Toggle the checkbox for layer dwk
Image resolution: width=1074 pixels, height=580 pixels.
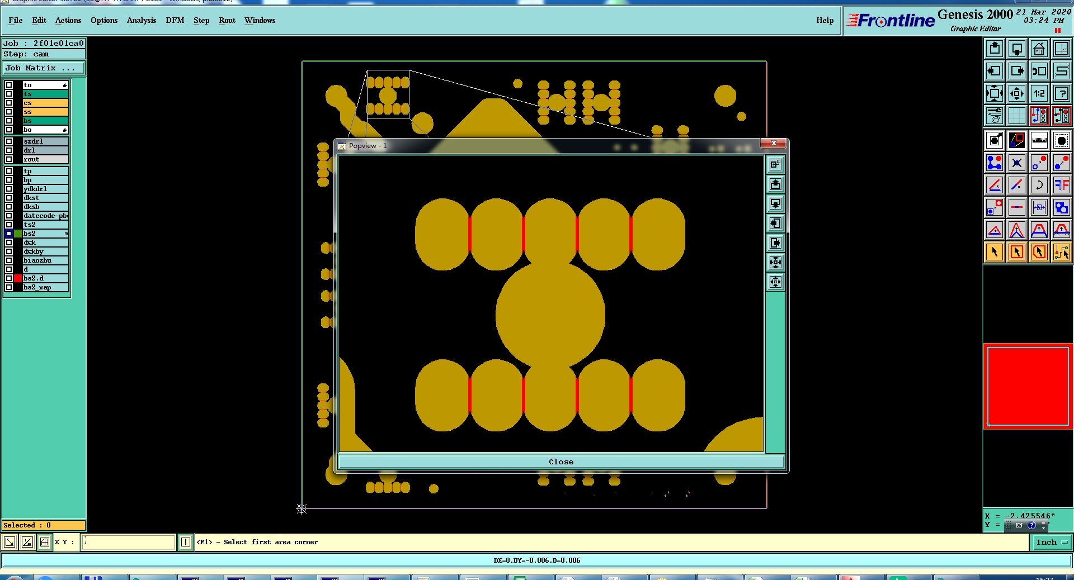[x=9, y=243]
